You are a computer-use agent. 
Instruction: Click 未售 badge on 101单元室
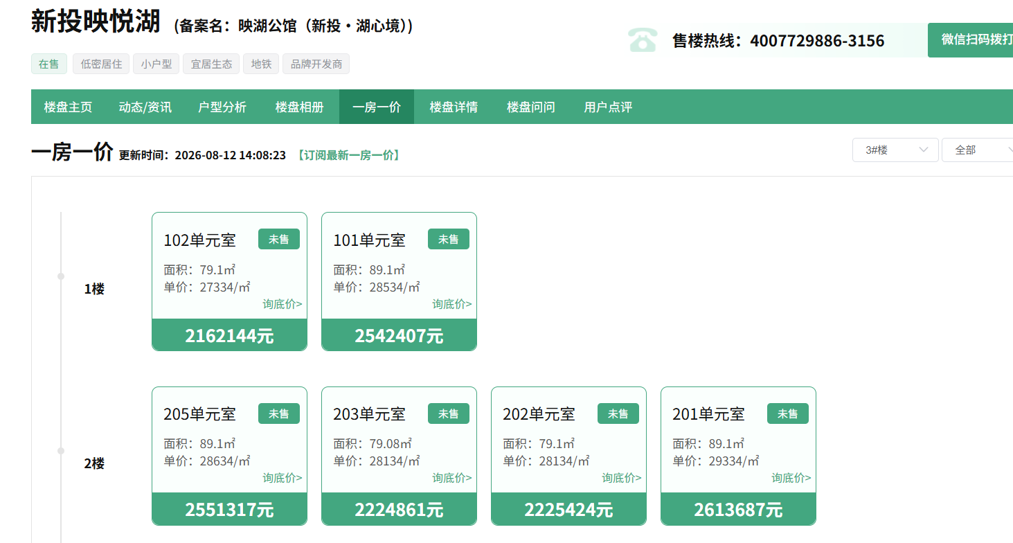click(x=449, y=239)
